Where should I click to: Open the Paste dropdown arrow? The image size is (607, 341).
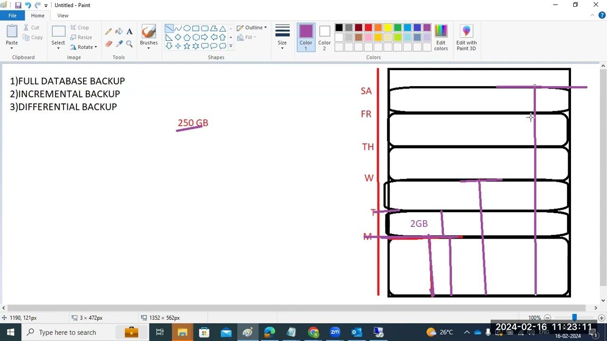pyautogui.click(x=12, y=48)
